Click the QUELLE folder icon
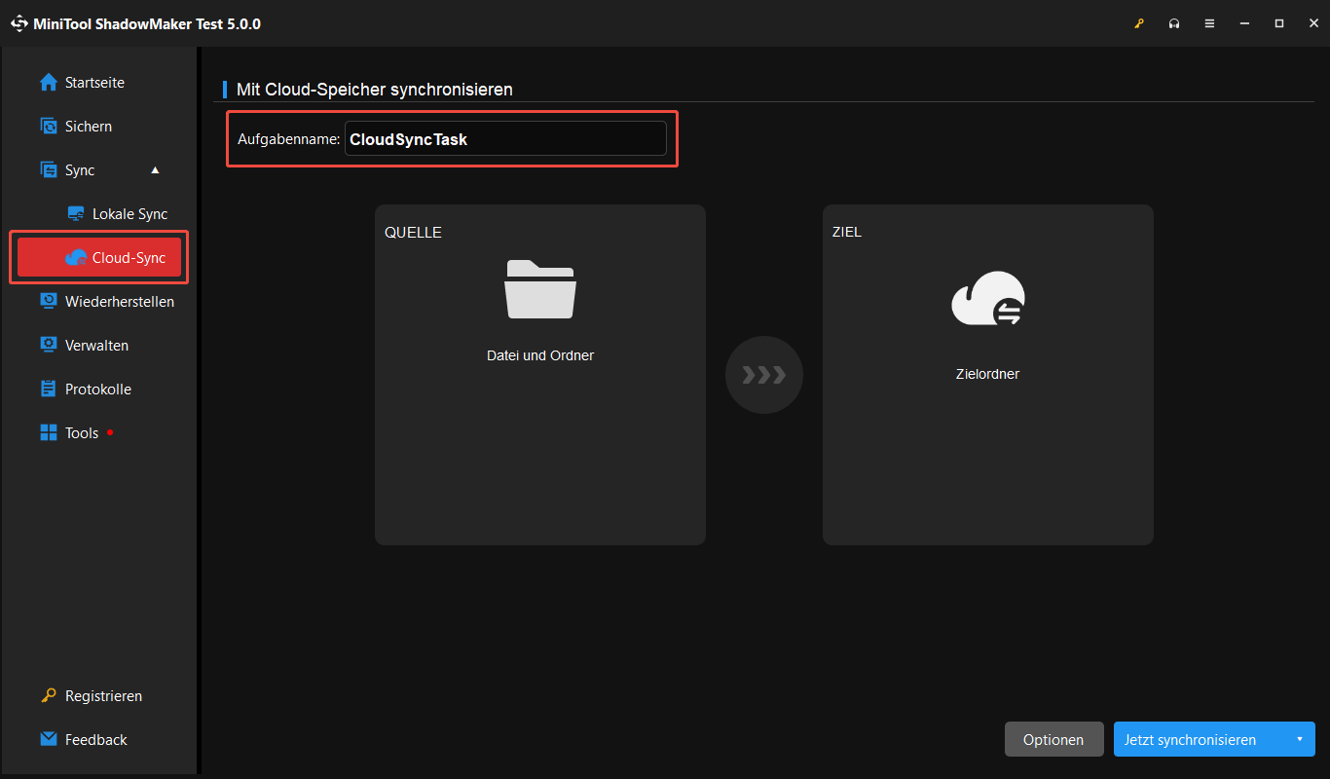 pyautogui.click(x=540, y=289)
